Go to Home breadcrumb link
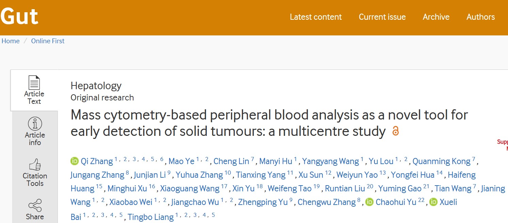The width and height of the screenshot is (508, 223). (x=11, y=41)
